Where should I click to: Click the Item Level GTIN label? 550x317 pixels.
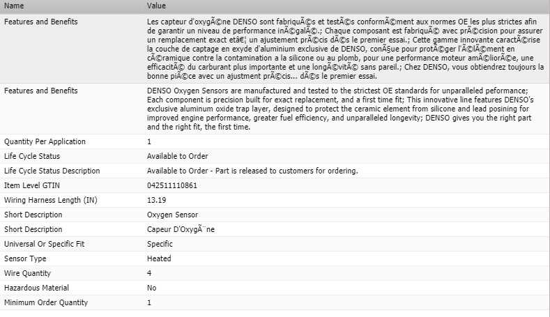[x=32, y=185]
